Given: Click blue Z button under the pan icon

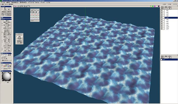Looking at the screenshot, I should pos(32,19).
